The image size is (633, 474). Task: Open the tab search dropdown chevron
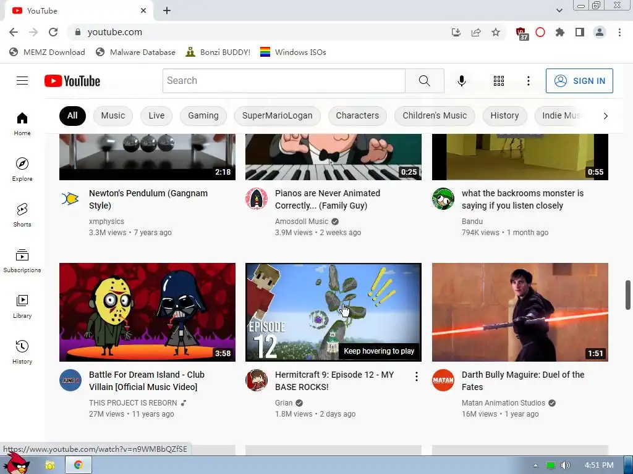(x=559, y=10)
